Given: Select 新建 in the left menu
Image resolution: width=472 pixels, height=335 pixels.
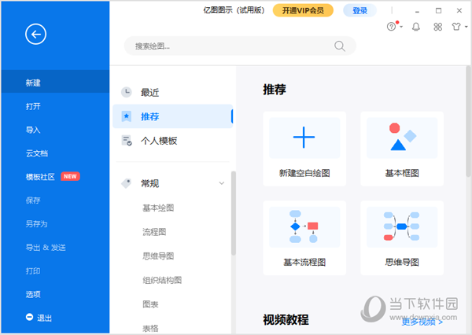Looking at the screenshot, I should 55,83.
